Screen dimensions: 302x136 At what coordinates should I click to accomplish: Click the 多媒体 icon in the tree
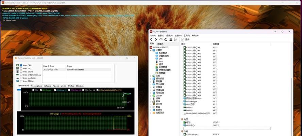(x=154, y=87)
